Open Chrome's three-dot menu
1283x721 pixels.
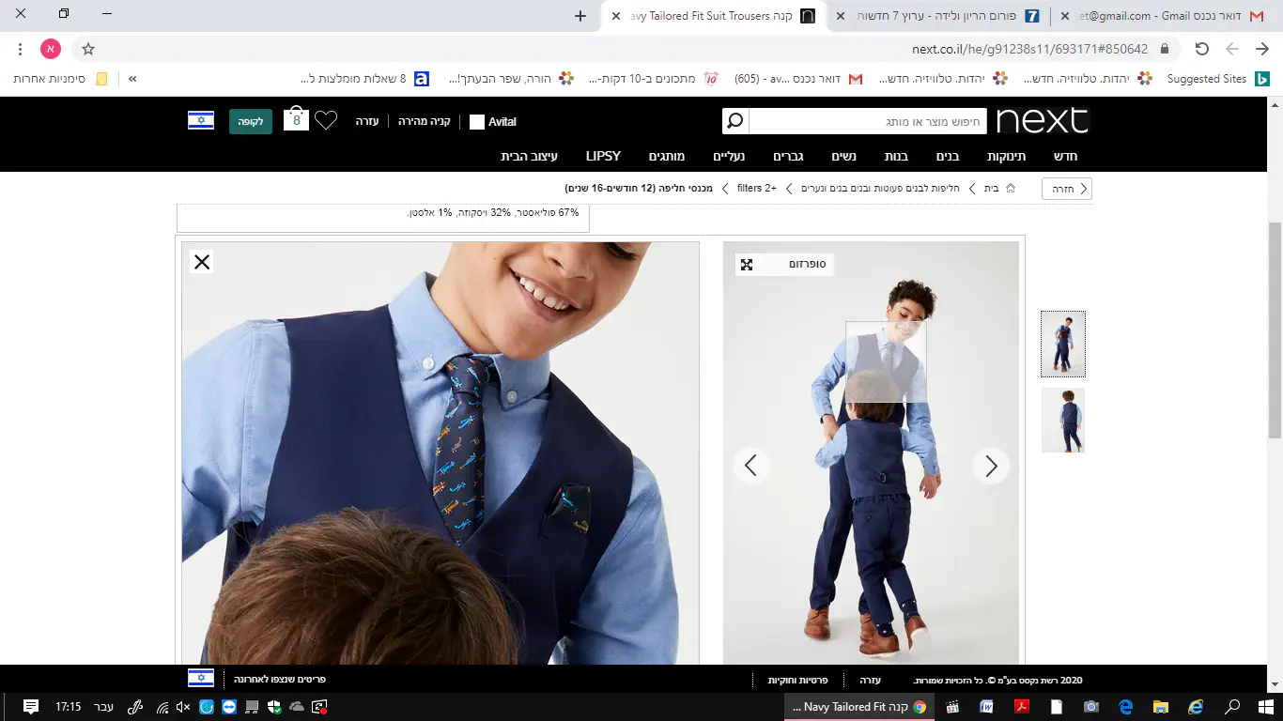(21, 49)
